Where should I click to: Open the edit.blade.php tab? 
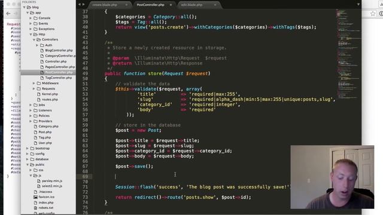191,5
